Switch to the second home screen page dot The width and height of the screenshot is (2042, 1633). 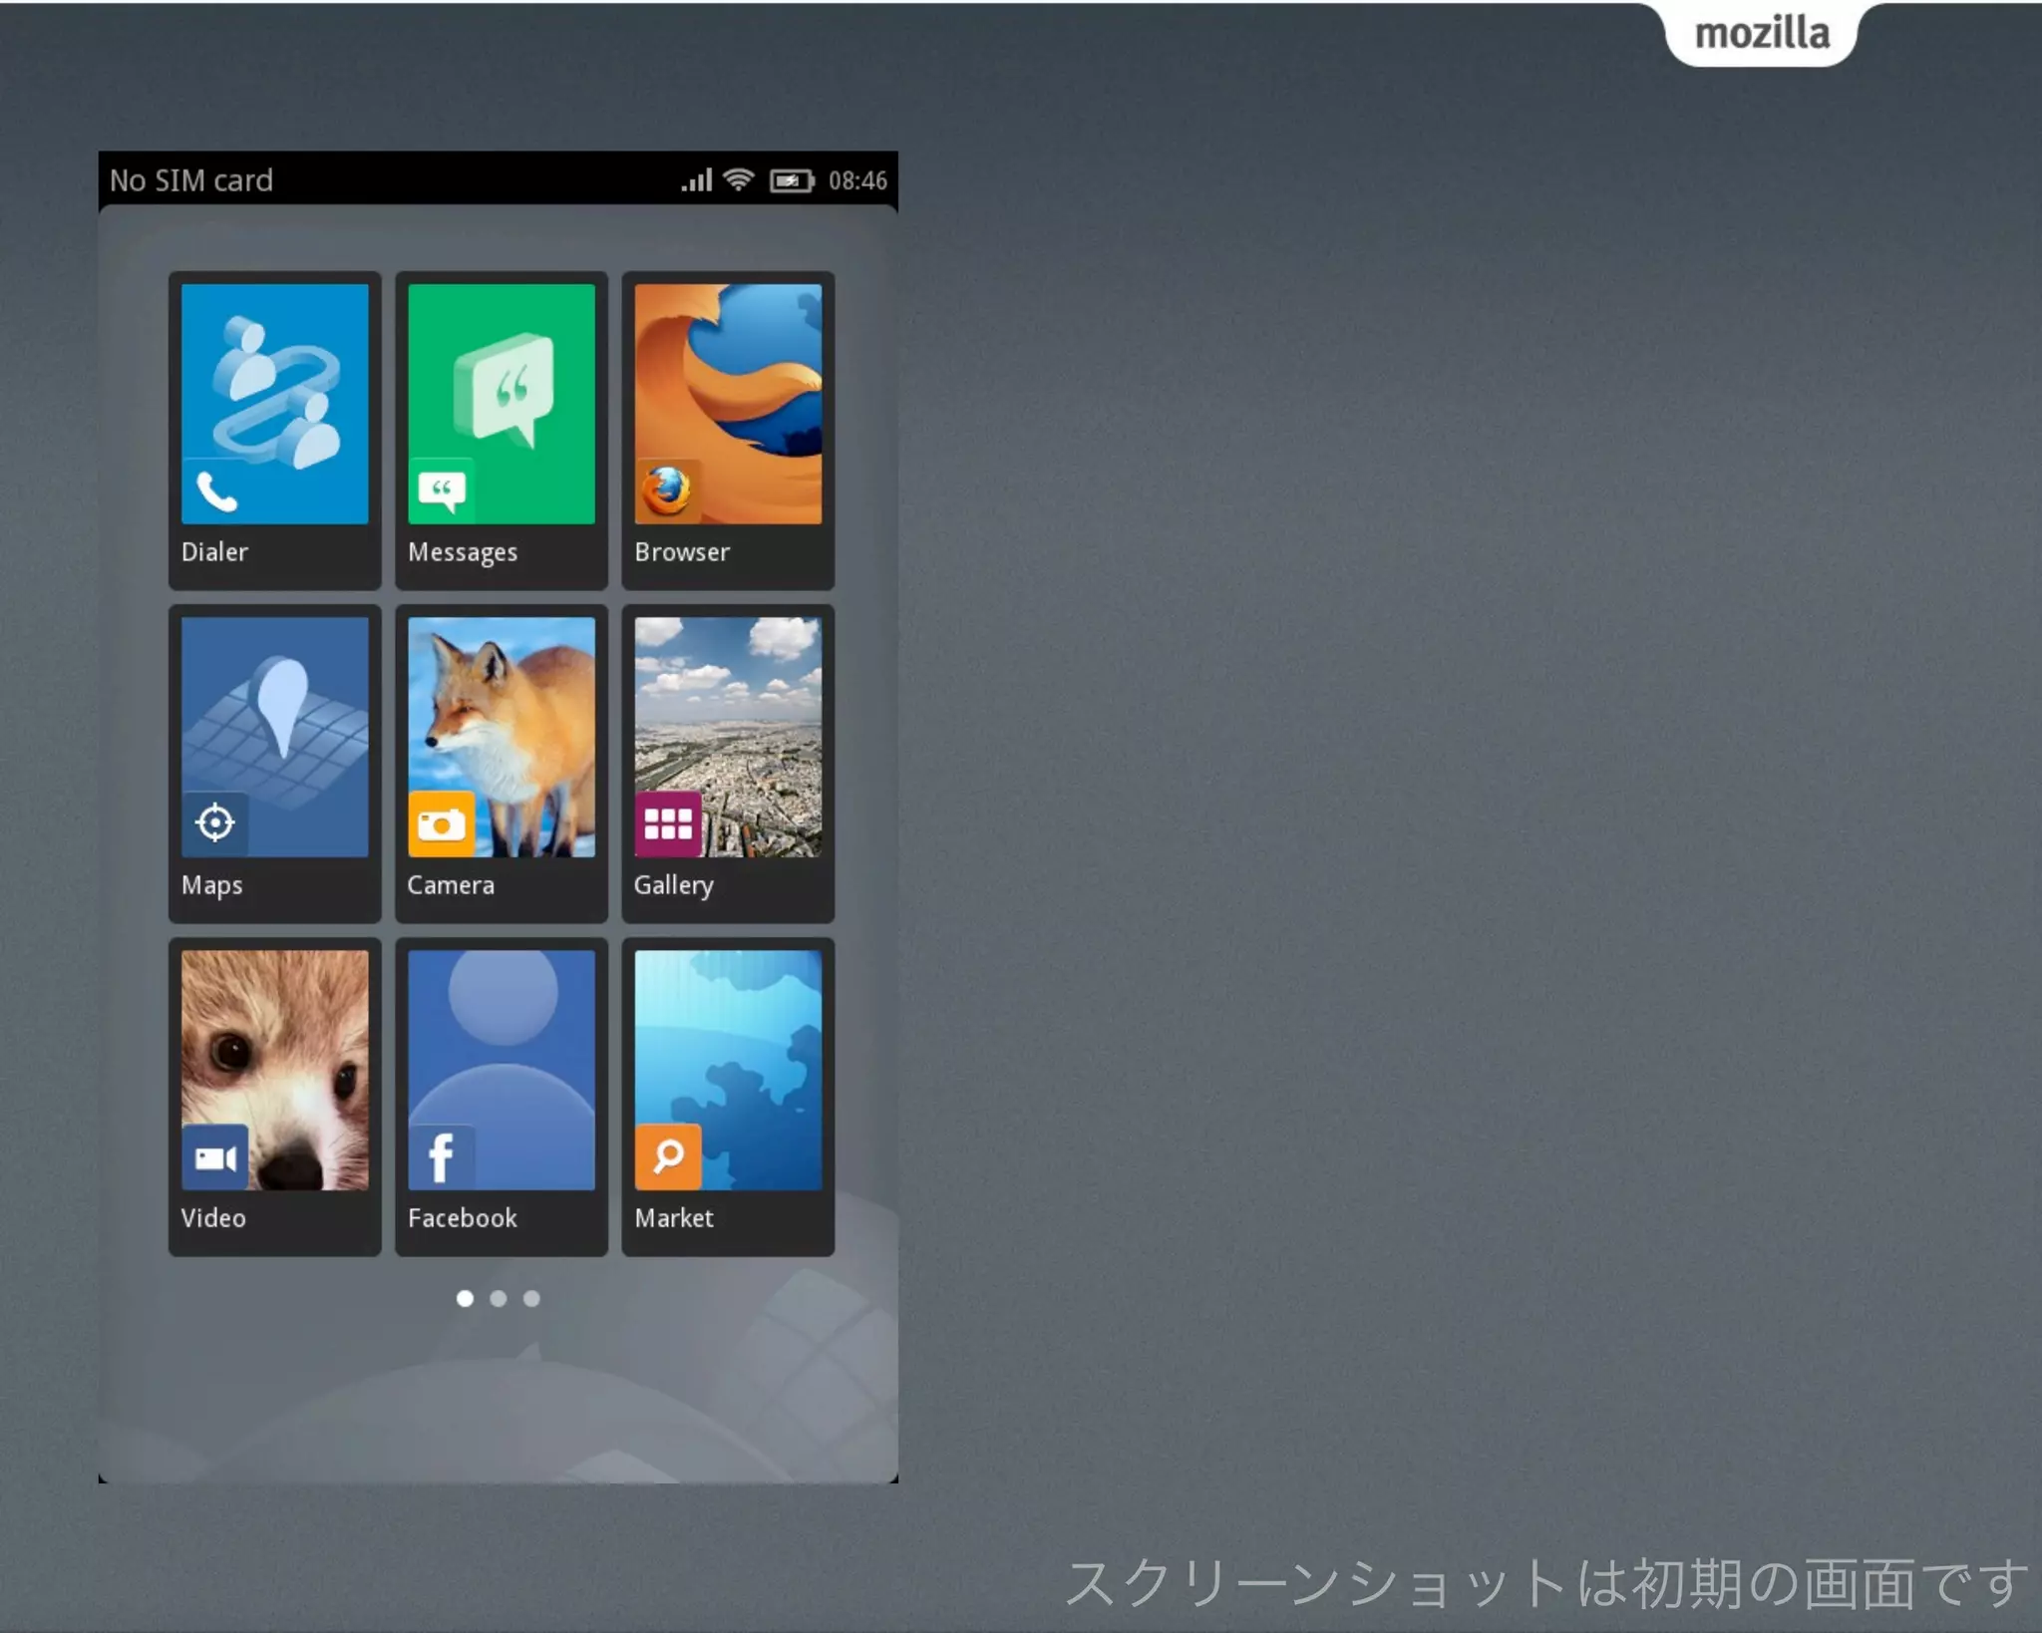[499, 1298]
